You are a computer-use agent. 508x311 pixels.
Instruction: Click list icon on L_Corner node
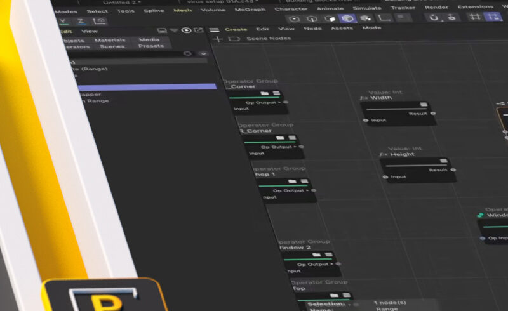point(276,93)
